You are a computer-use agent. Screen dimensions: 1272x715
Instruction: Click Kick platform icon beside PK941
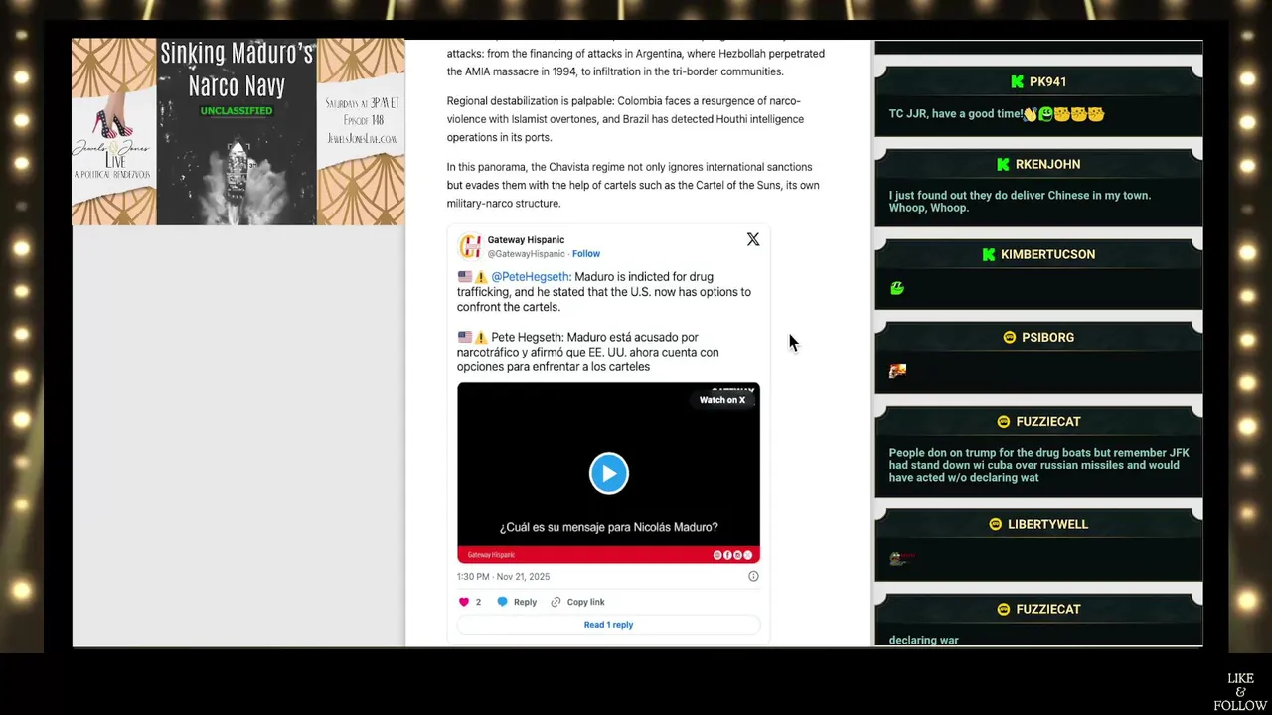pyautogui.click(x=1017, y=82)
